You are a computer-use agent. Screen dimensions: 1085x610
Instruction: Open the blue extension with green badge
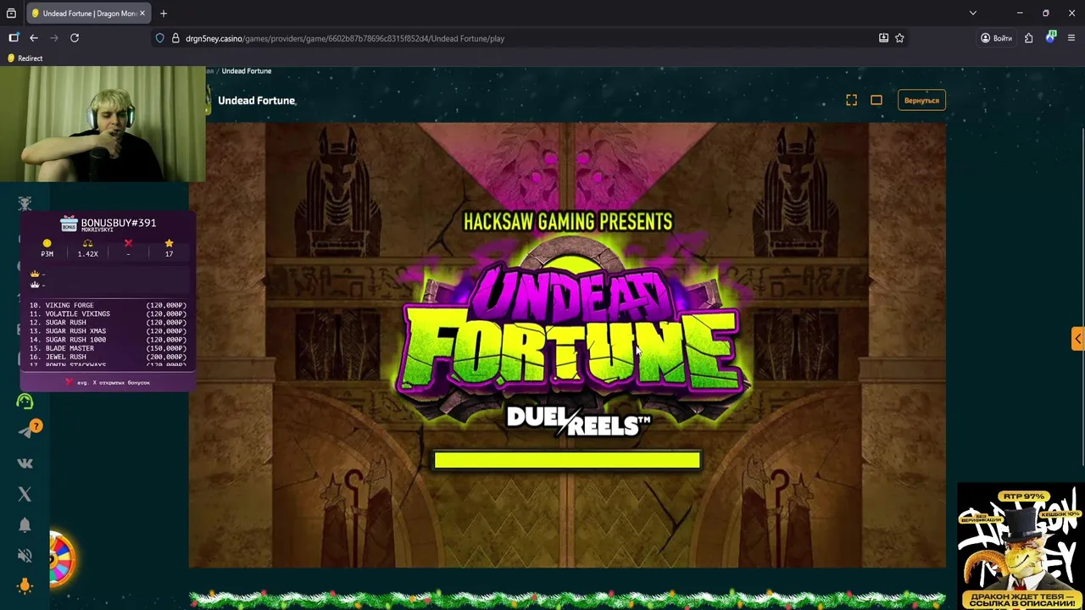[1051, 37]
